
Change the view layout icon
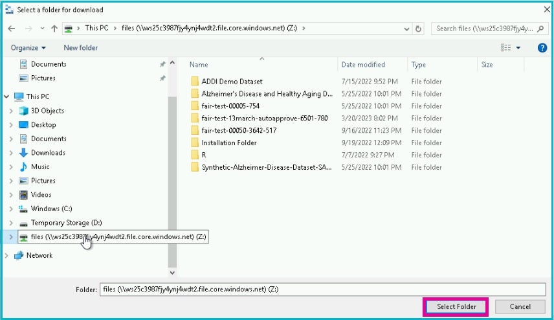coord(505,48)
